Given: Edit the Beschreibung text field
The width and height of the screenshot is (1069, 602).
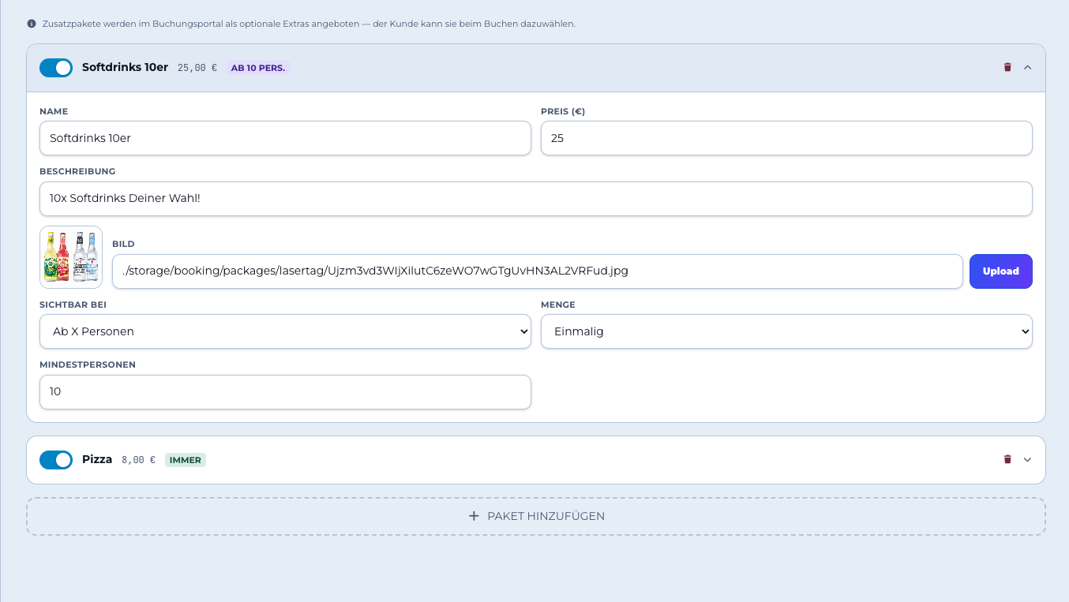Looking at the screenshot, I should (x=536, y=199).
